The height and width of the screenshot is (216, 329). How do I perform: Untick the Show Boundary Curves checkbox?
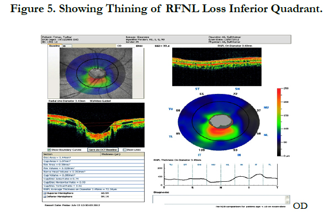(49, 150)
